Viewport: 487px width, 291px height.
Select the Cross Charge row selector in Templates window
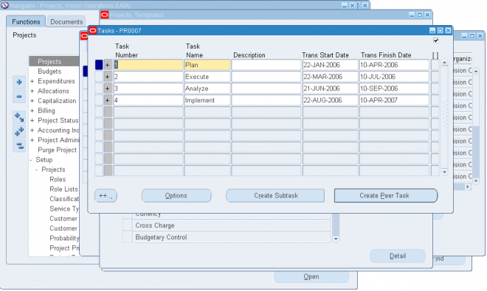pyautogui.click(x=128, y=225)
